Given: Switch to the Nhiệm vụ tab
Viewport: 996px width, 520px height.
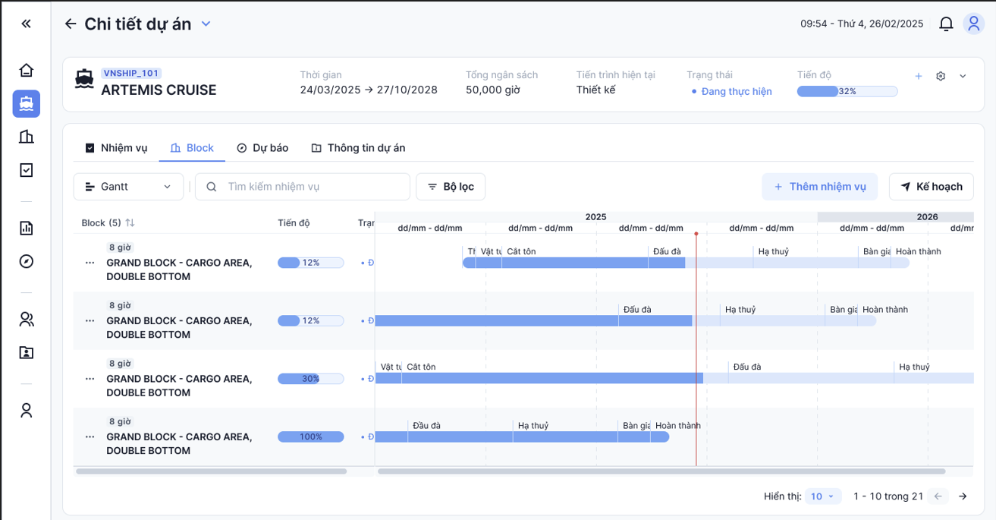Looking at the screenshot, I should point(116,148).
